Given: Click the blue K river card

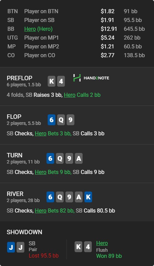Looking at the screenshot, I should click(88, 197).
